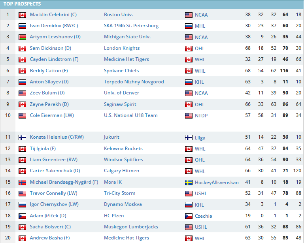Click Canada flag beside Sam Dickinson

(x=22, y=49)
